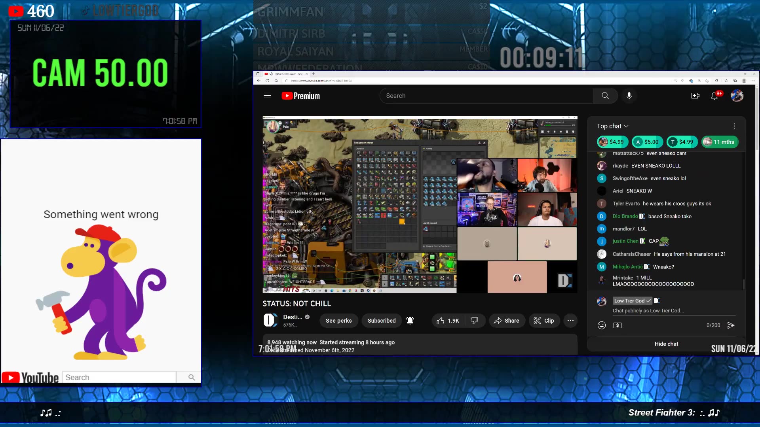Toggle the channel notification bell
This screenshot has width=760, height=427.
410,321
